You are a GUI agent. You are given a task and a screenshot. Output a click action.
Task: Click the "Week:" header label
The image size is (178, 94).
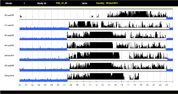coord(9,3)
